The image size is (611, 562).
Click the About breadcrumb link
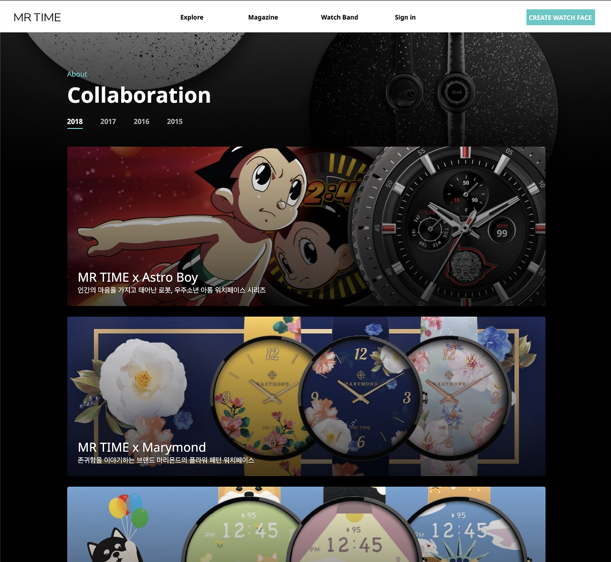tap(77, 74)
